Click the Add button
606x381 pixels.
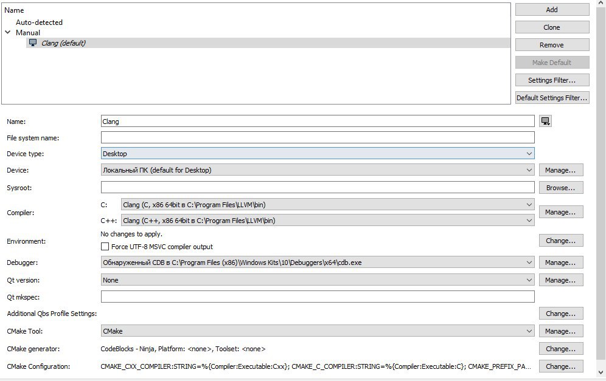(552, 10)
